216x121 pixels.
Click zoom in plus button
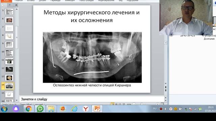(158, 104)
